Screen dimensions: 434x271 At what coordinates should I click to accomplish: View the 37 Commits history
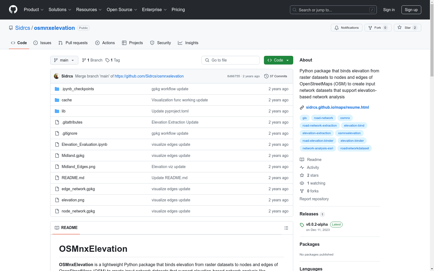pos(276,76)
